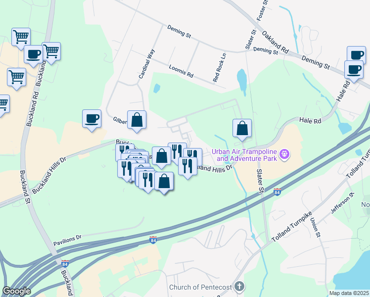Click the I-84 highway shield near Slater St
This screenshot has width=370, height=297.
tap(277, 192)
